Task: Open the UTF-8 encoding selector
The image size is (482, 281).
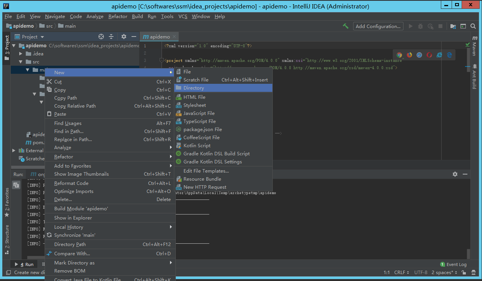Action: tap(420, 273)
